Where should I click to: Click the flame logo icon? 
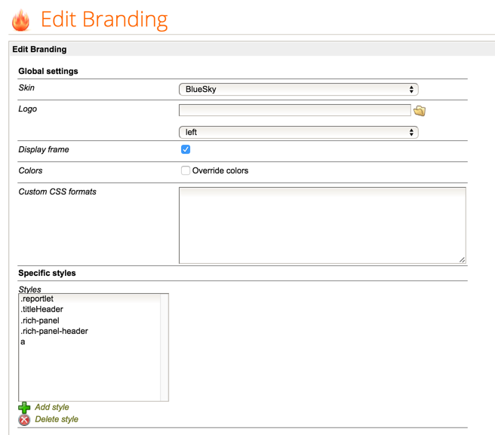[x=20, y=20]
